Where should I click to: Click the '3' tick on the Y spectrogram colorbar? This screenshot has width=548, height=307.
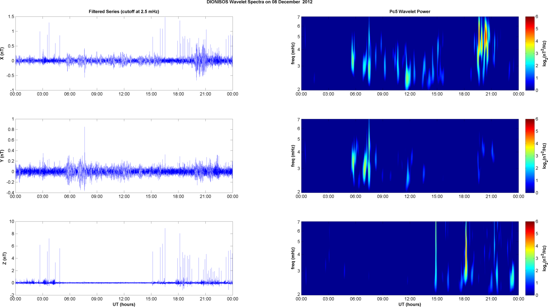click(x=537, y=156)
